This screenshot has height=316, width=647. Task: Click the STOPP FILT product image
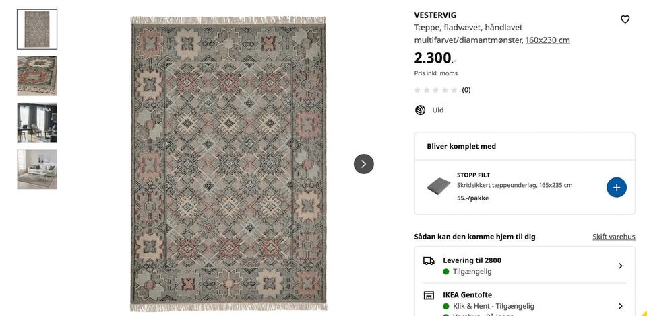438,187
